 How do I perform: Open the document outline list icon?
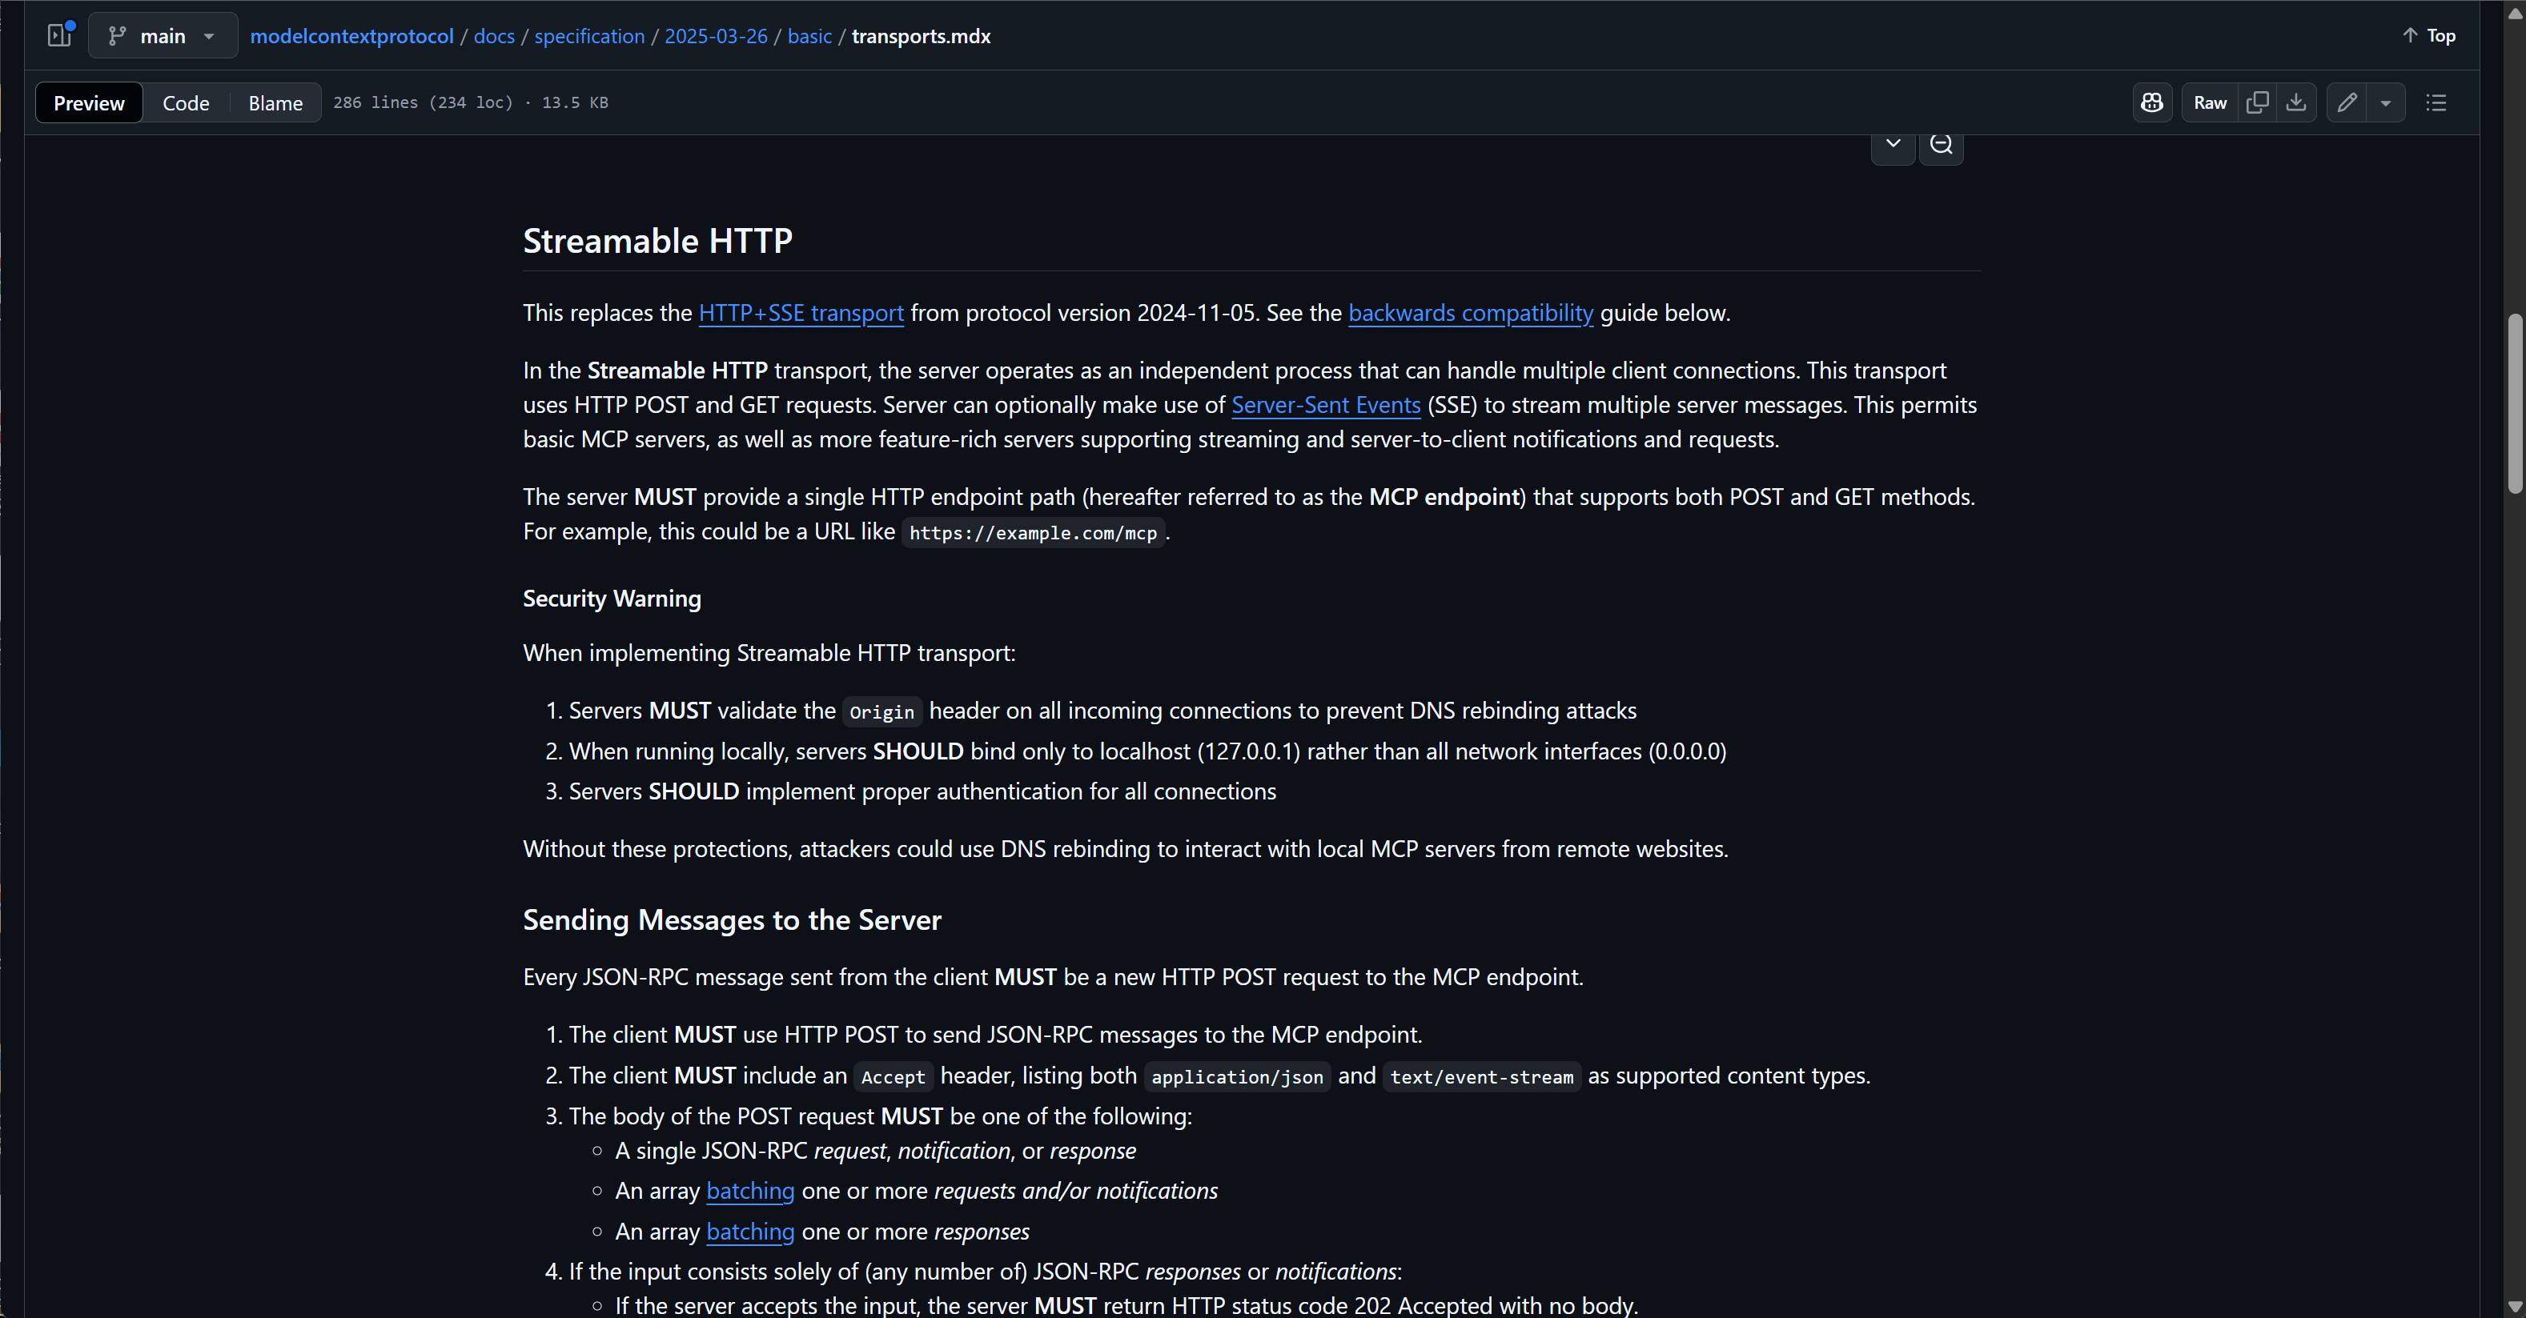[2436, 103]
